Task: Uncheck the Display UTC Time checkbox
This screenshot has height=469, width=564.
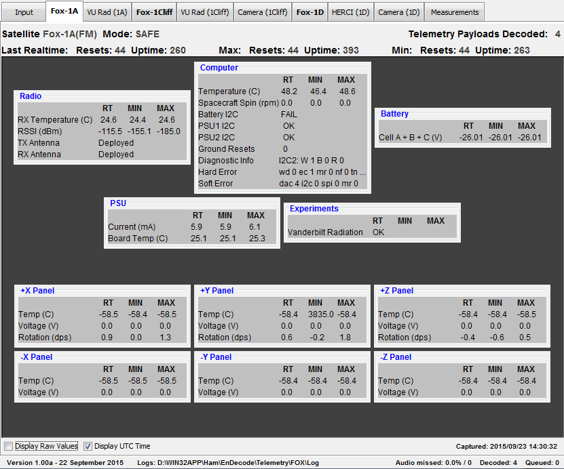Action: 88,446
